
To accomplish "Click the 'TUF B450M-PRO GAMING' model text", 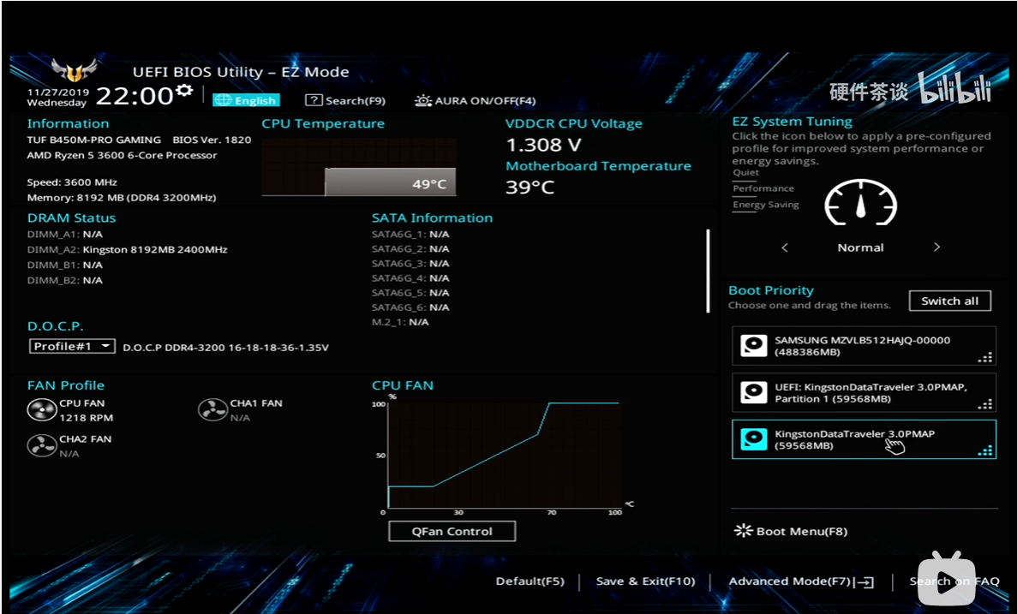I will point(94,140).
